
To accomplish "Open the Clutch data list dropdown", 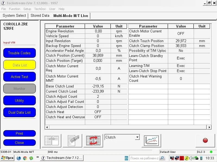I will coord(137,137).
